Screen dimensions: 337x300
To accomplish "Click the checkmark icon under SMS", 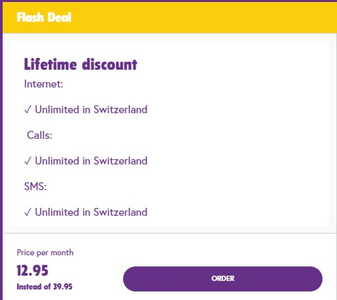I will tap(28, 213).
